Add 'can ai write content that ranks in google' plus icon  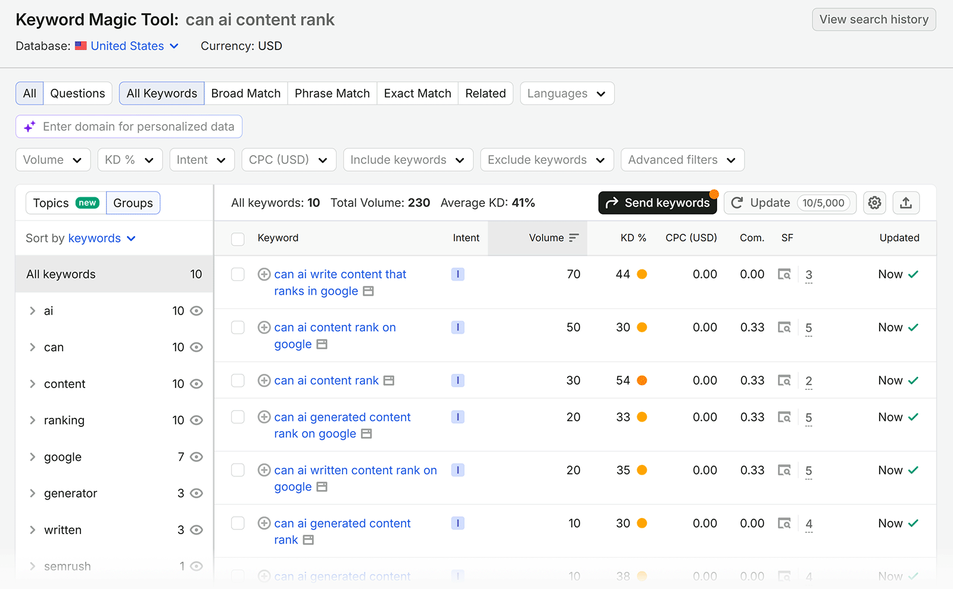(264, 274)
